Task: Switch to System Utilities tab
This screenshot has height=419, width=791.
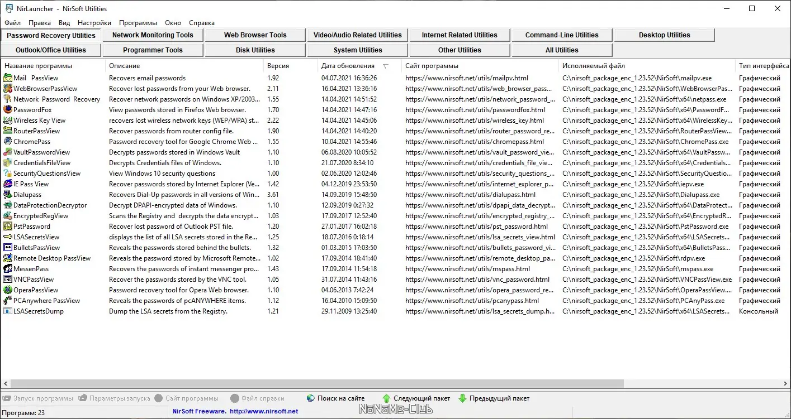Action: [357, 50]
